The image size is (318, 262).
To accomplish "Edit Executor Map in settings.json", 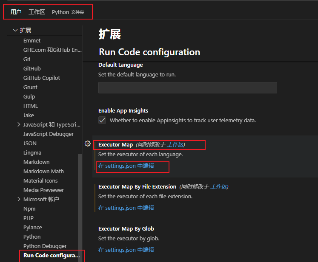I will (126, 166).
